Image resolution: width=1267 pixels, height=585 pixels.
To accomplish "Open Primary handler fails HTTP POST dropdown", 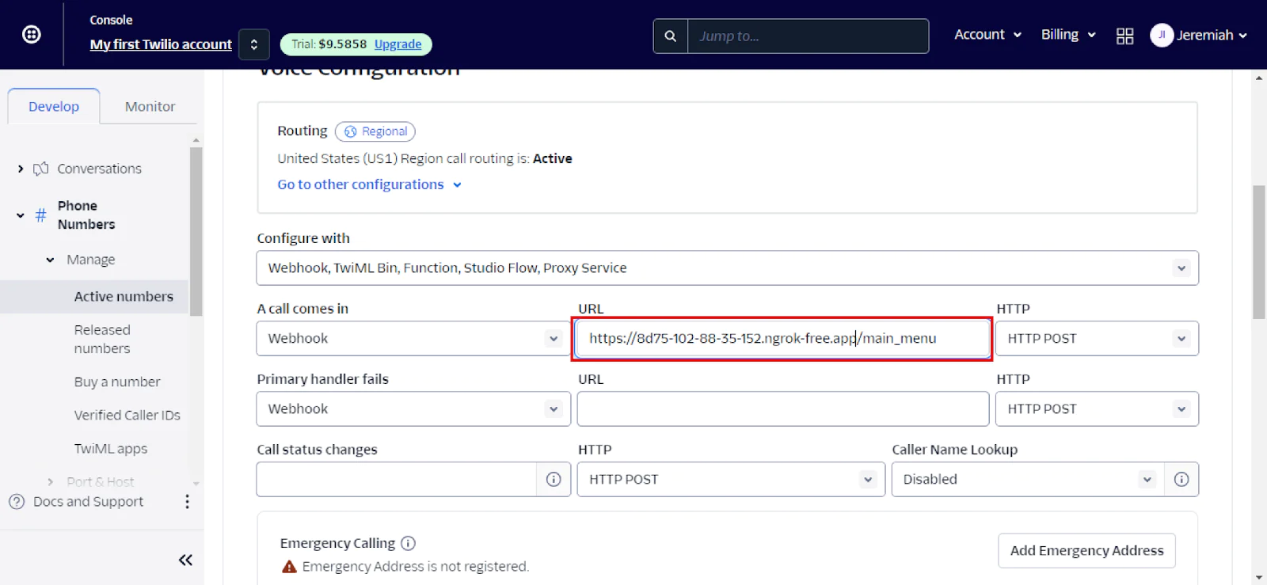I will [1097, 408].
